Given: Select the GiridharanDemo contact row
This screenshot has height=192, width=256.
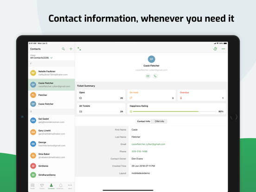Looking at the screenshot, I should click(51, 175).
